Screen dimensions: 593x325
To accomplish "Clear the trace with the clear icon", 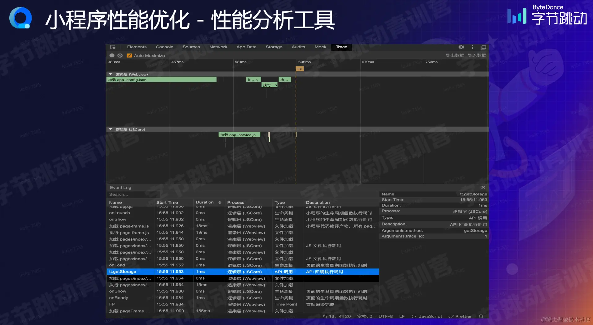I will pyautogui.click(x=120, y=56).
